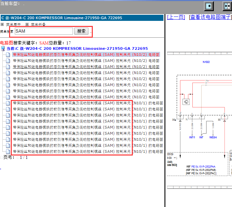Click the W7/1 ground label in the diagram
Screen dimensions: 232x207
[192, 137]
